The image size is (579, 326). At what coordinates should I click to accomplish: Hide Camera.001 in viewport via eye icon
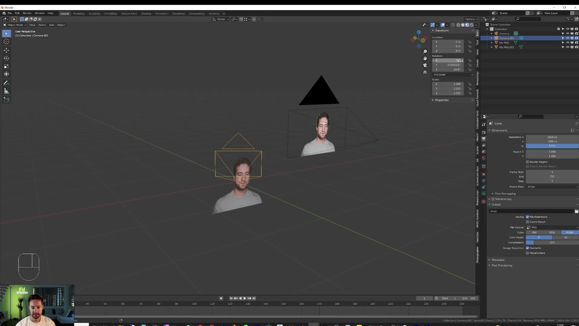tap(568, 38)
